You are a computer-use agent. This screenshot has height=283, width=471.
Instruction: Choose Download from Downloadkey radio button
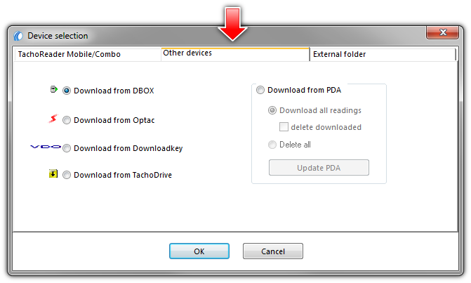coord(67,148)
